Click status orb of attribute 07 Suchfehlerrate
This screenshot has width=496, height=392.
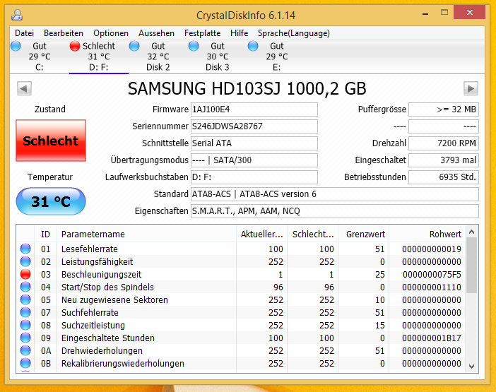pyautogui.click(x=25, y=312)
